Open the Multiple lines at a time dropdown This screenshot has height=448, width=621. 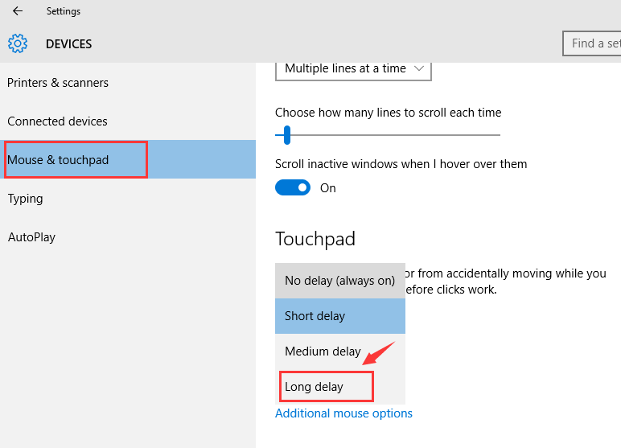(353, 69)
